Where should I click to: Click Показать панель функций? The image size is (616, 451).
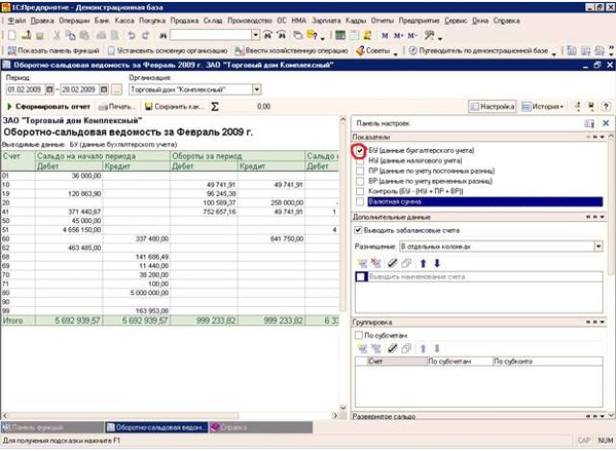tap(53, 51)
